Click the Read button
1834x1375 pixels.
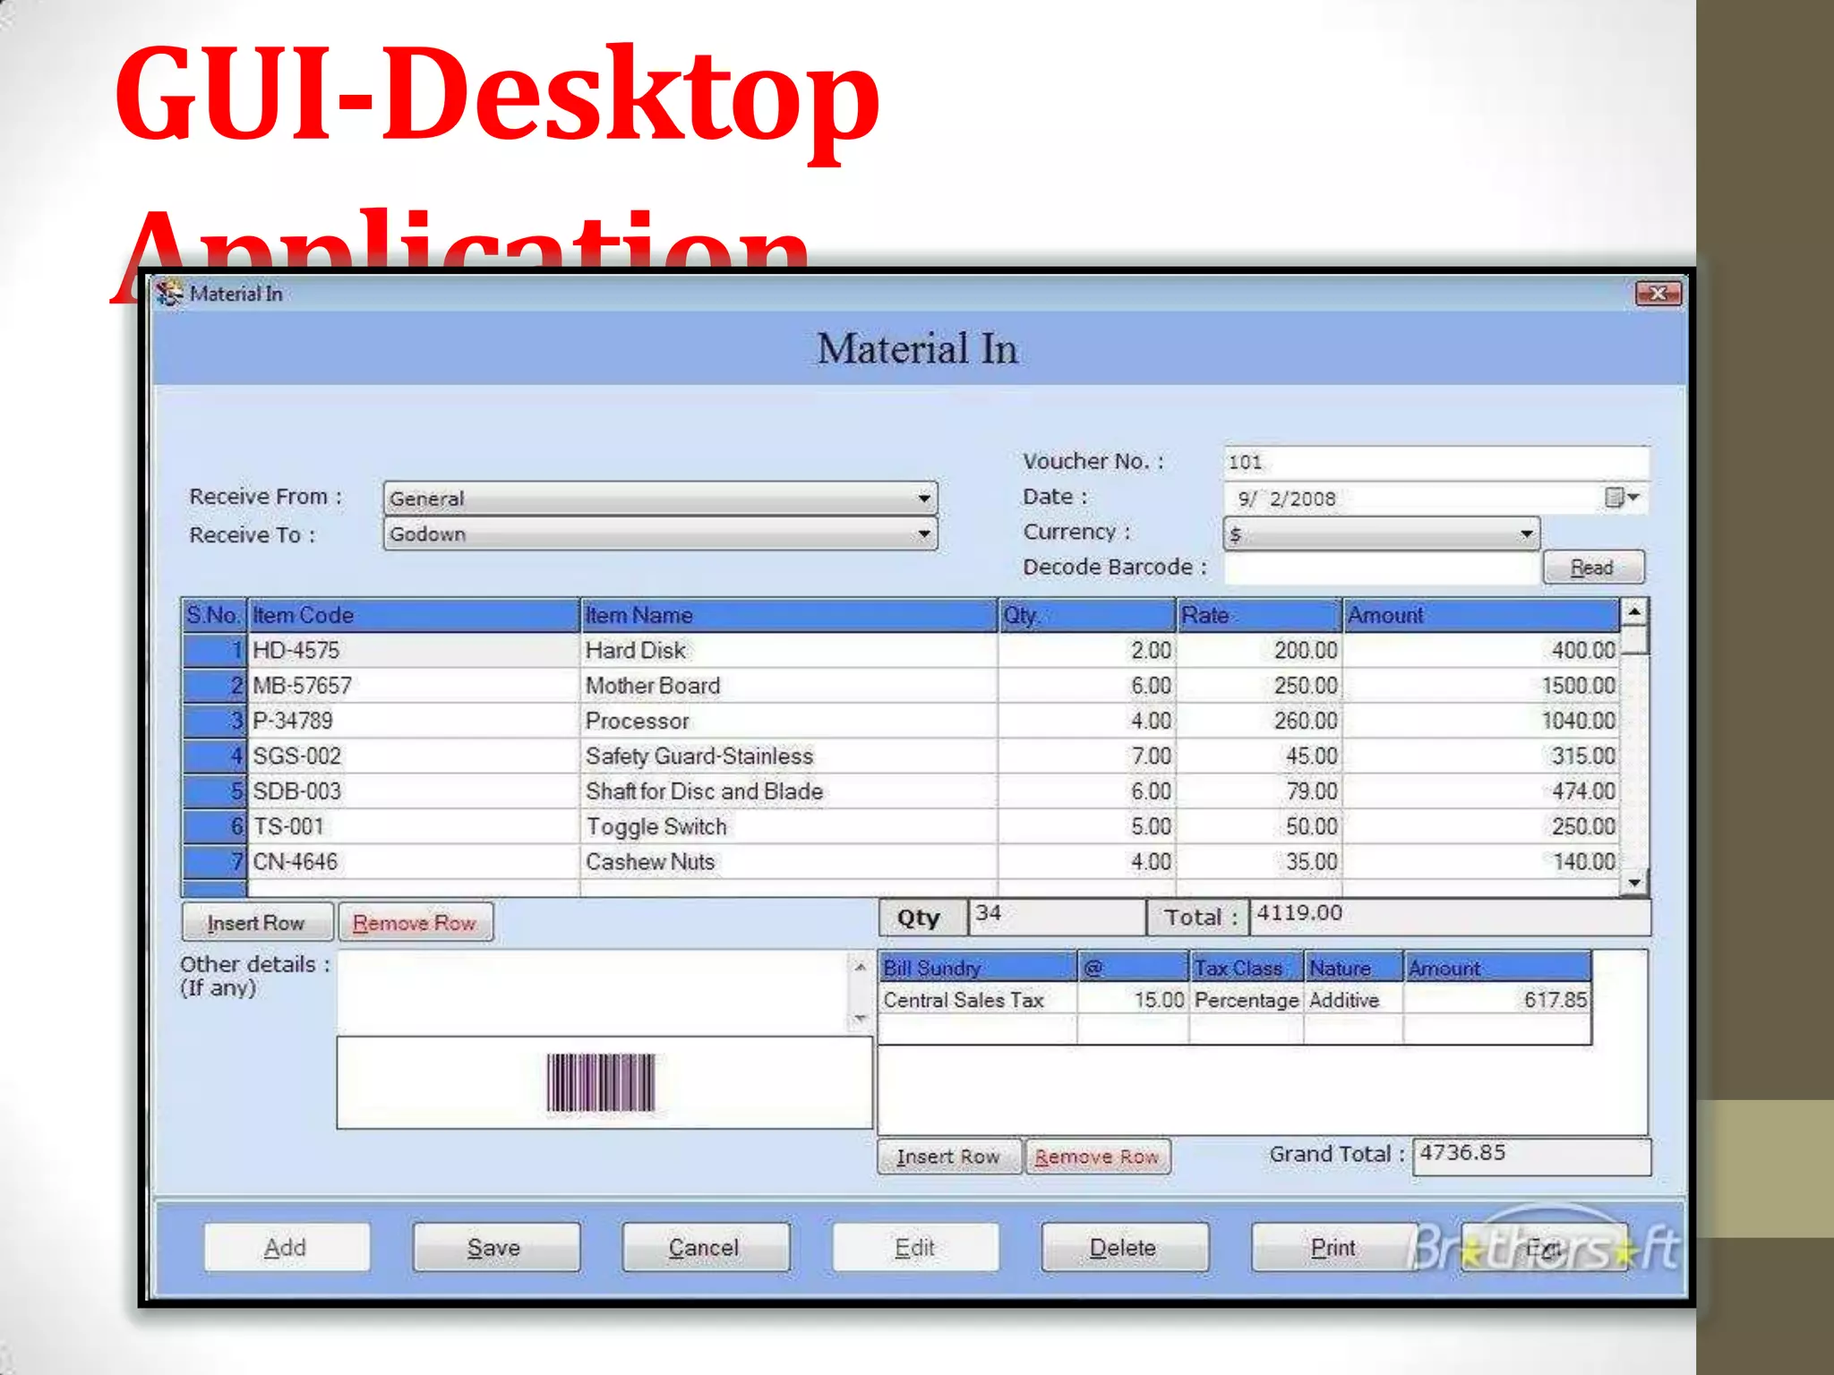(1592, 568)
